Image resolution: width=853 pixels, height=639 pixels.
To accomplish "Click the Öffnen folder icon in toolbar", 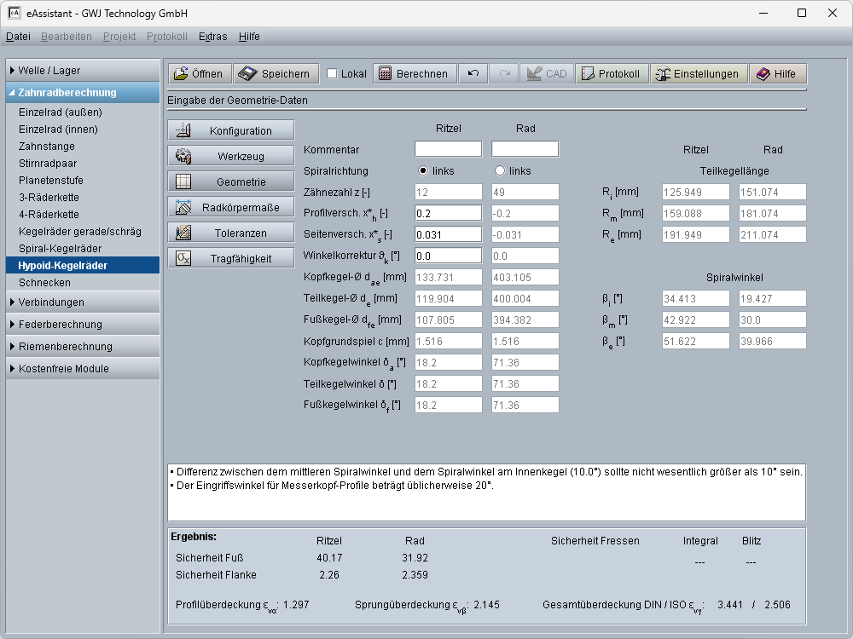I will pos(180,74).
